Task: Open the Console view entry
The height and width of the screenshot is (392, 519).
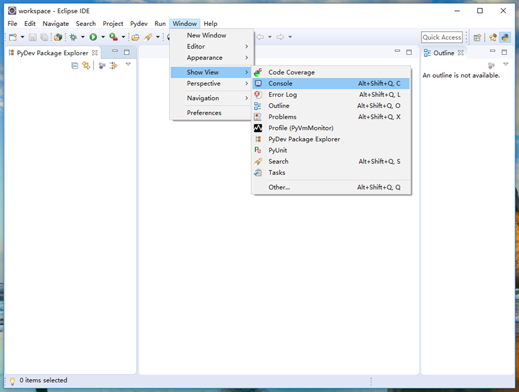Action: tap(331, 84)
